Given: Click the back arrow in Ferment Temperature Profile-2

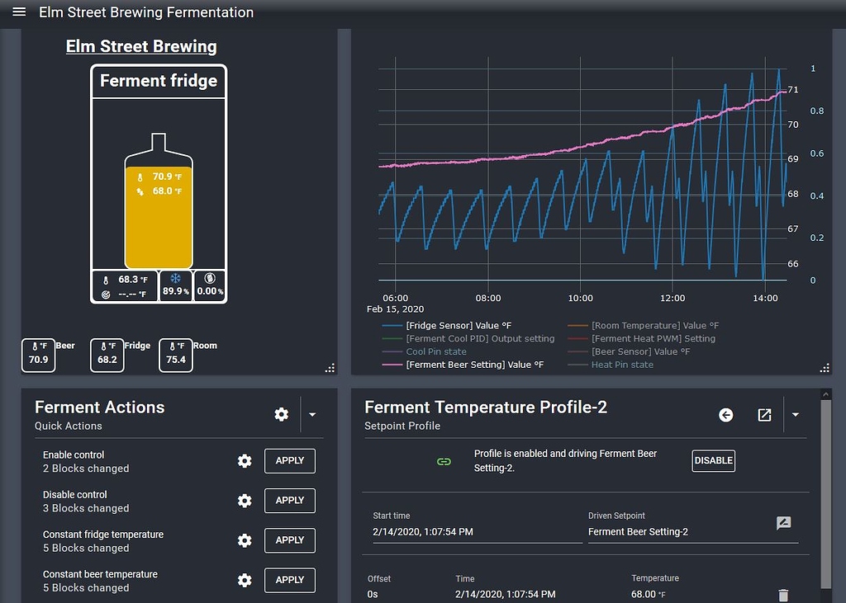Looking at the screenshot, I should pyautogui.click(x=725, y=416).
